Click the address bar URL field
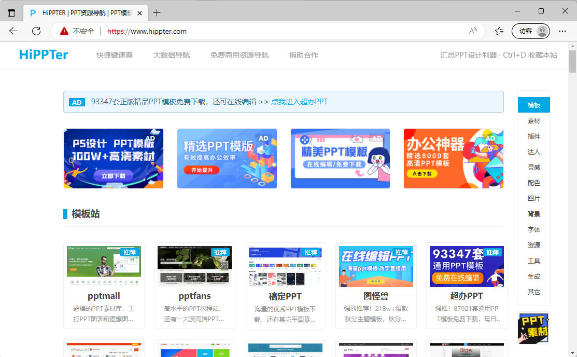Screen dimensions: 577x357 pyautogui.click(x=270, y=31)
